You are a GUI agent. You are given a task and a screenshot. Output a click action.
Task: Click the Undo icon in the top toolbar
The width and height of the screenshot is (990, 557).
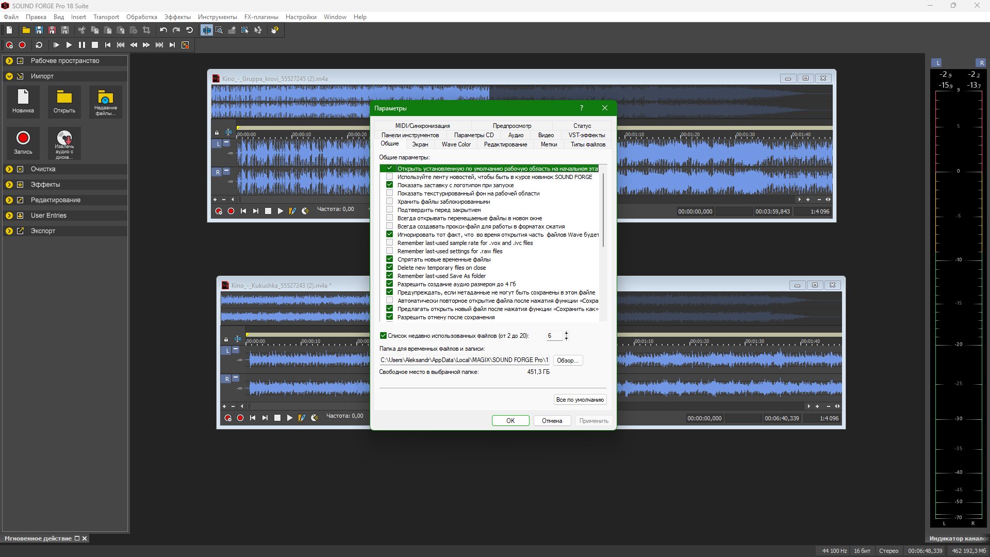pyautogui.click(x=163, y=30)
